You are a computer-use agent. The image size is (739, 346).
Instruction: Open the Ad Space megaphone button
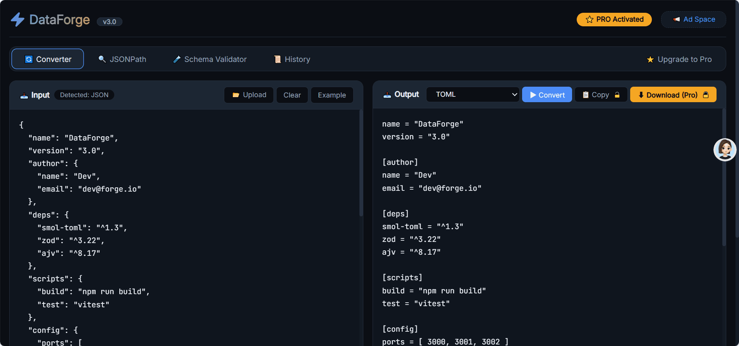coord(694,19)
